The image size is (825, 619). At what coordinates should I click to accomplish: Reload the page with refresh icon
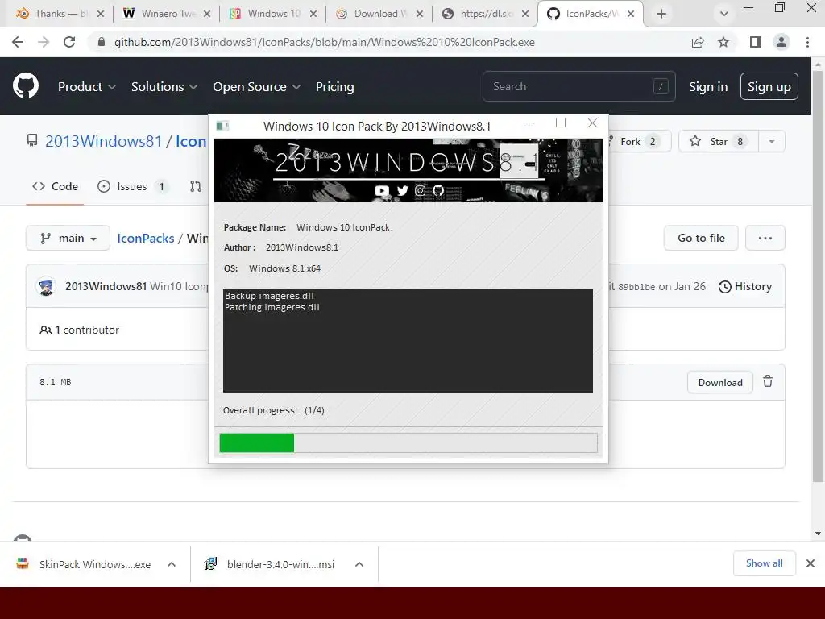pos(69,42)
